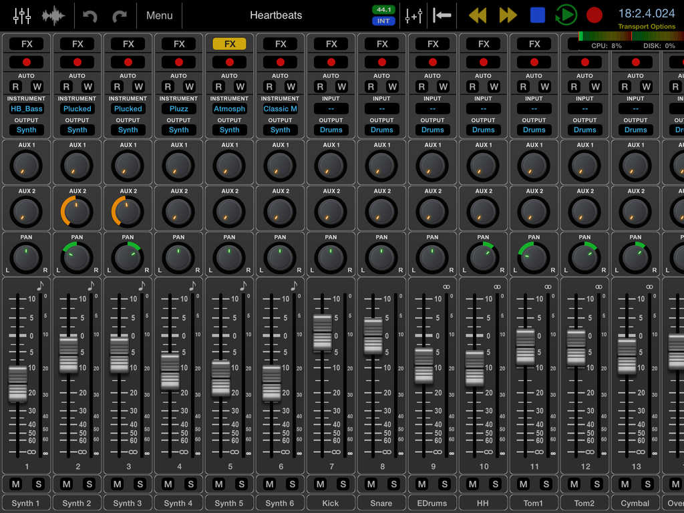Open the mixer view icon
684x513 pixels.
(22, 15)
